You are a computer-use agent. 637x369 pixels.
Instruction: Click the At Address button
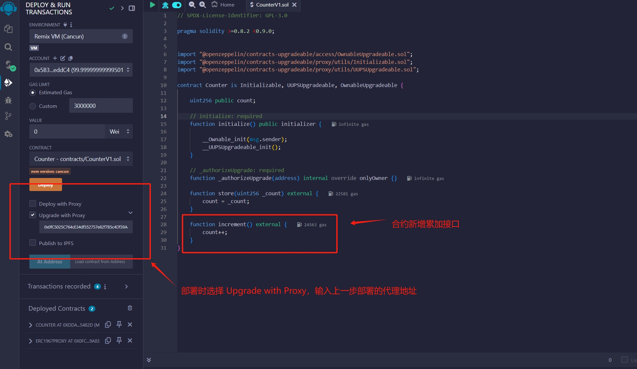click(49, 261)
